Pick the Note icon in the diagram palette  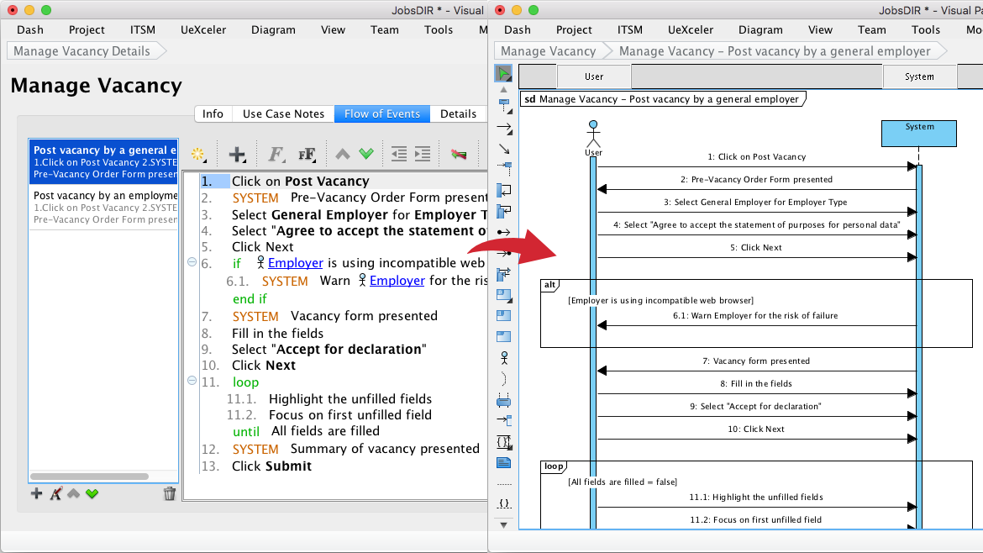(x=502, y=463)
